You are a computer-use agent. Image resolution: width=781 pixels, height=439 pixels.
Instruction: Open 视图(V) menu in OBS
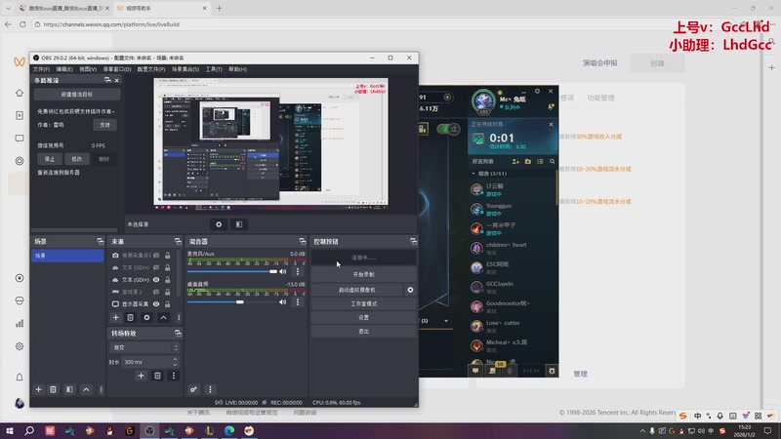click(x=88, y=69)
